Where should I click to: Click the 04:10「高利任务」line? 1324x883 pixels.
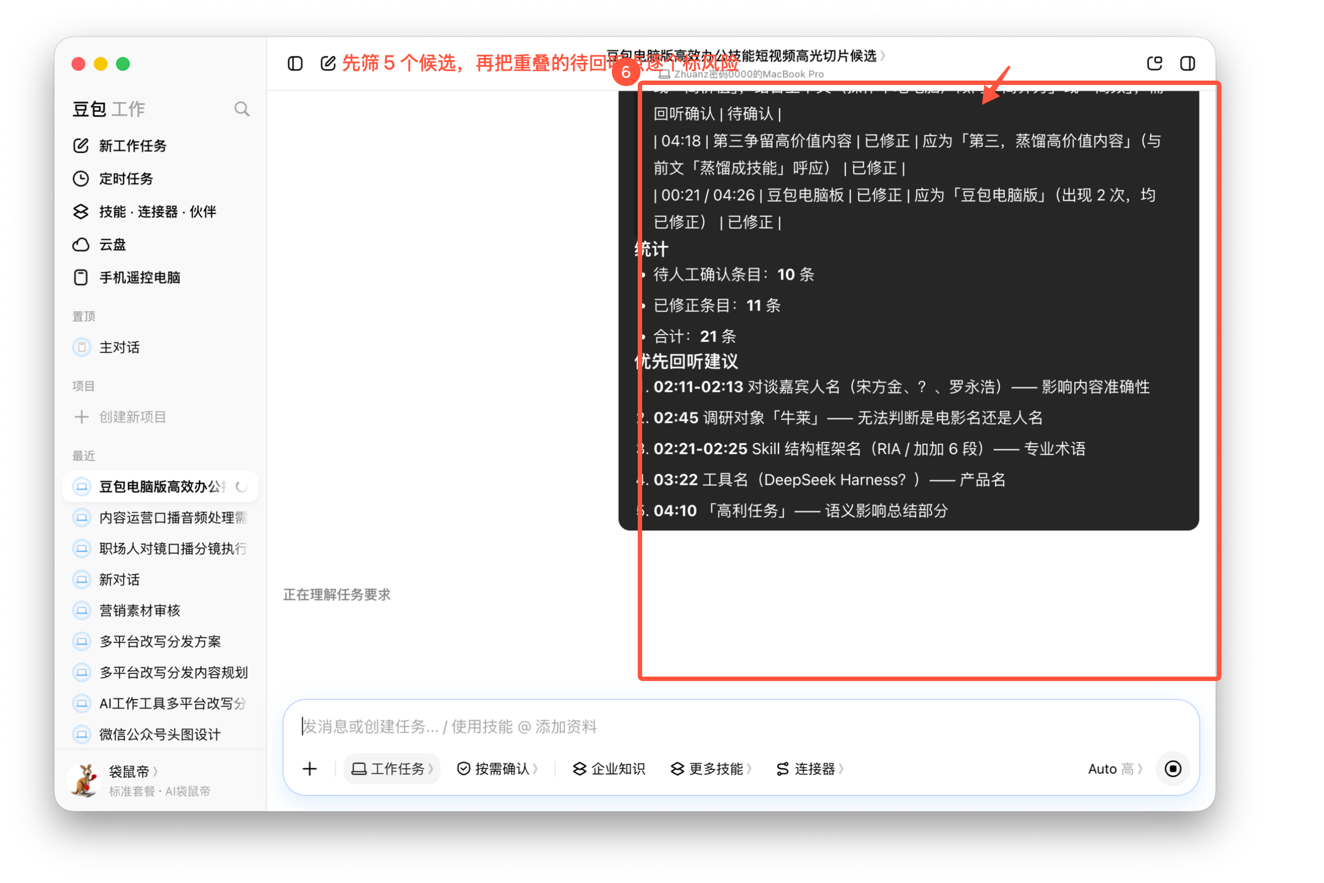pyautogui.click(x=800, y=511)
